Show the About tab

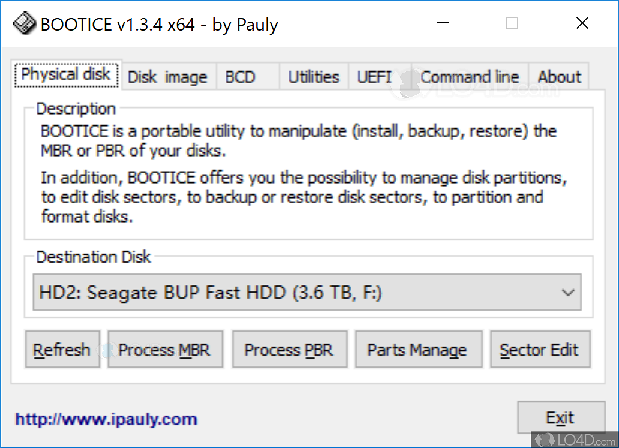click(x=559, y=77)
